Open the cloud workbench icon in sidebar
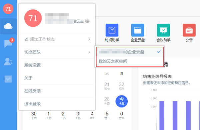The image size is (200, 130). [x=8, y=26]
